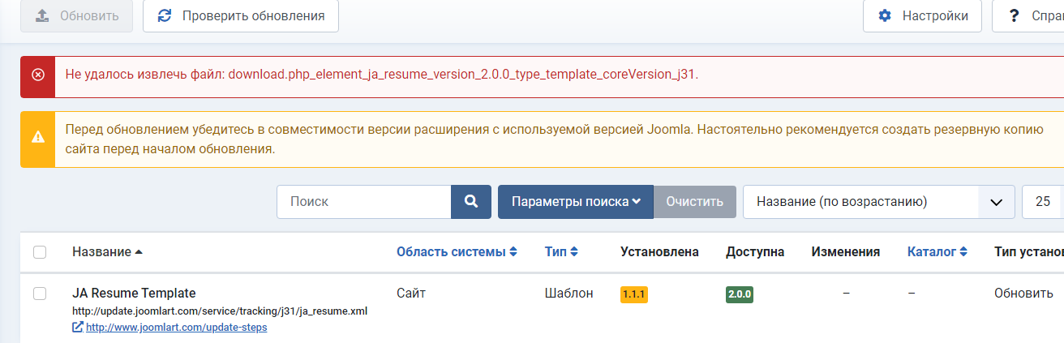Sort by Область системы column
1064x343 pixels.
[457, 252]
